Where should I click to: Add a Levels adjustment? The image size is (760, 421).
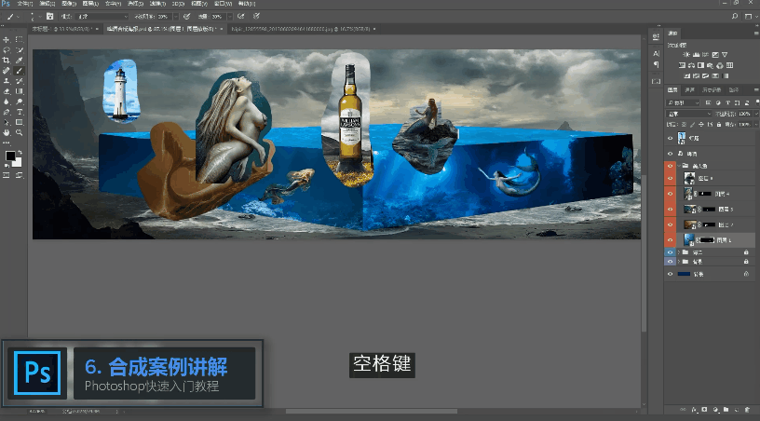click(x=696, y=54)
